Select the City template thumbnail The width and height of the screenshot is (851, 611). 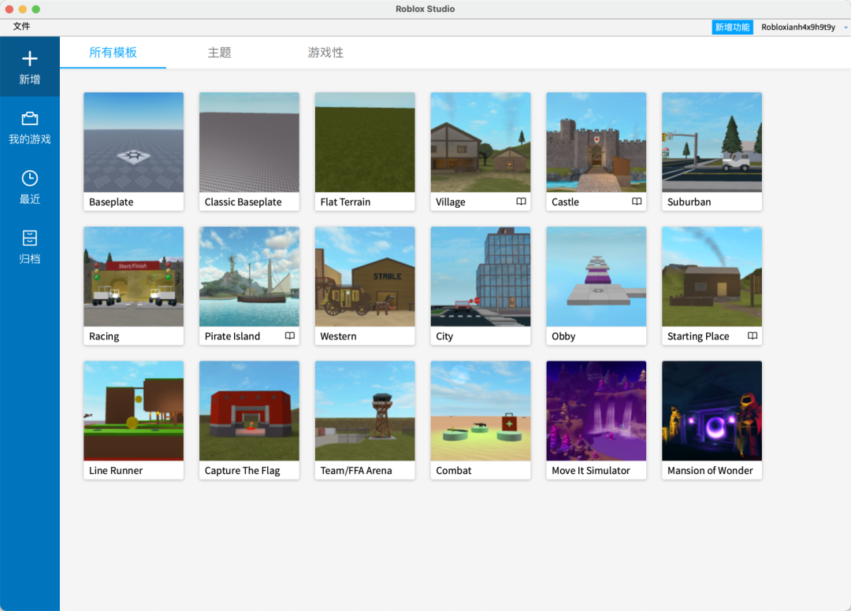481,276
